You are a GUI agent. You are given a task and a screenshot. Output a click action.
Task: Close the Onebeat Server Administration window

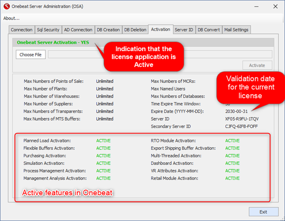pyautogui.click(x=275, y=7)
